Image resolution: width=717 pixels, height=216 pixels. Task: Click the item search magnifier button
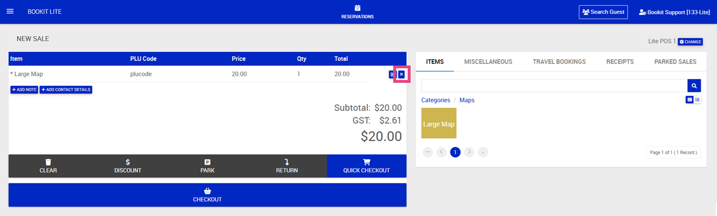point(694,86)
